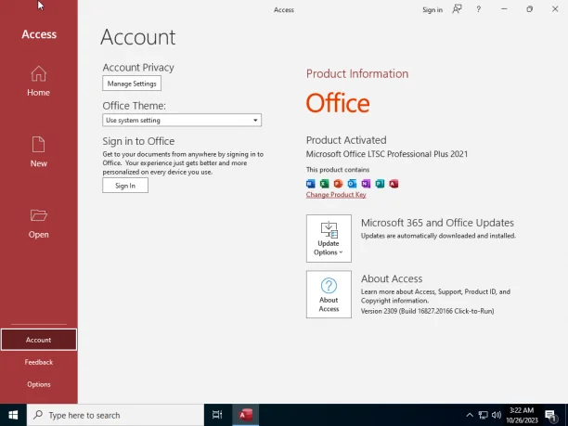
Task: Click the help question mark icon
Action: pyautogui.click(x=479, y=10)
